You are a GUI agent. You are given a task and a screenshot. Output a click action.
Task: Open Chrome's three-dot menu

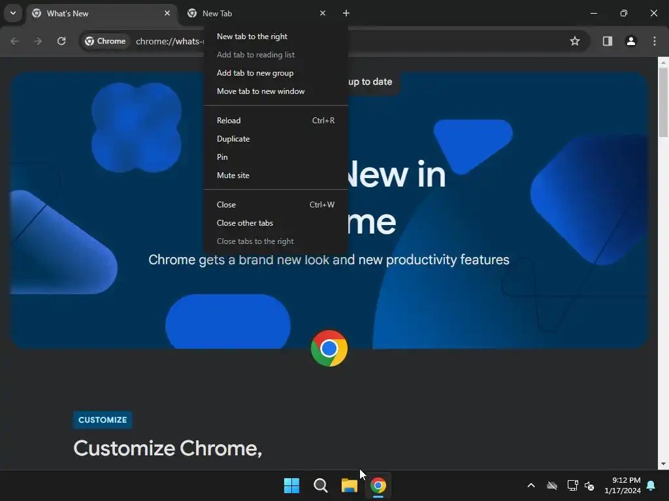click(x=655, y=41)
